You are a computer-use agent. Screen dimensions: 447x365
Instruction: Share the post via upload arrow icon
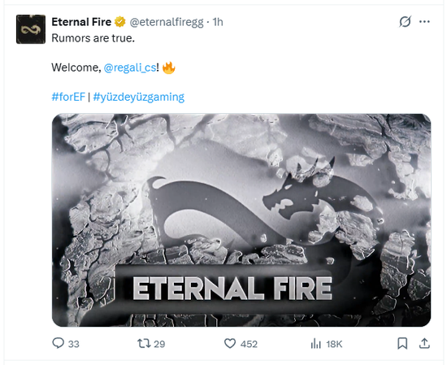424,343
